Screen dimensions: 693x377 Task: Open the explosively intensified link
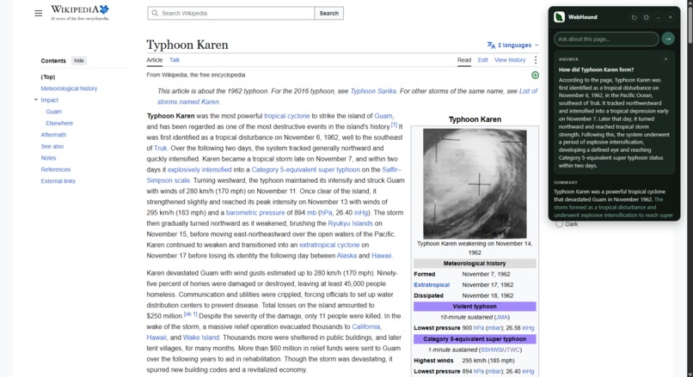click(199, 169)
